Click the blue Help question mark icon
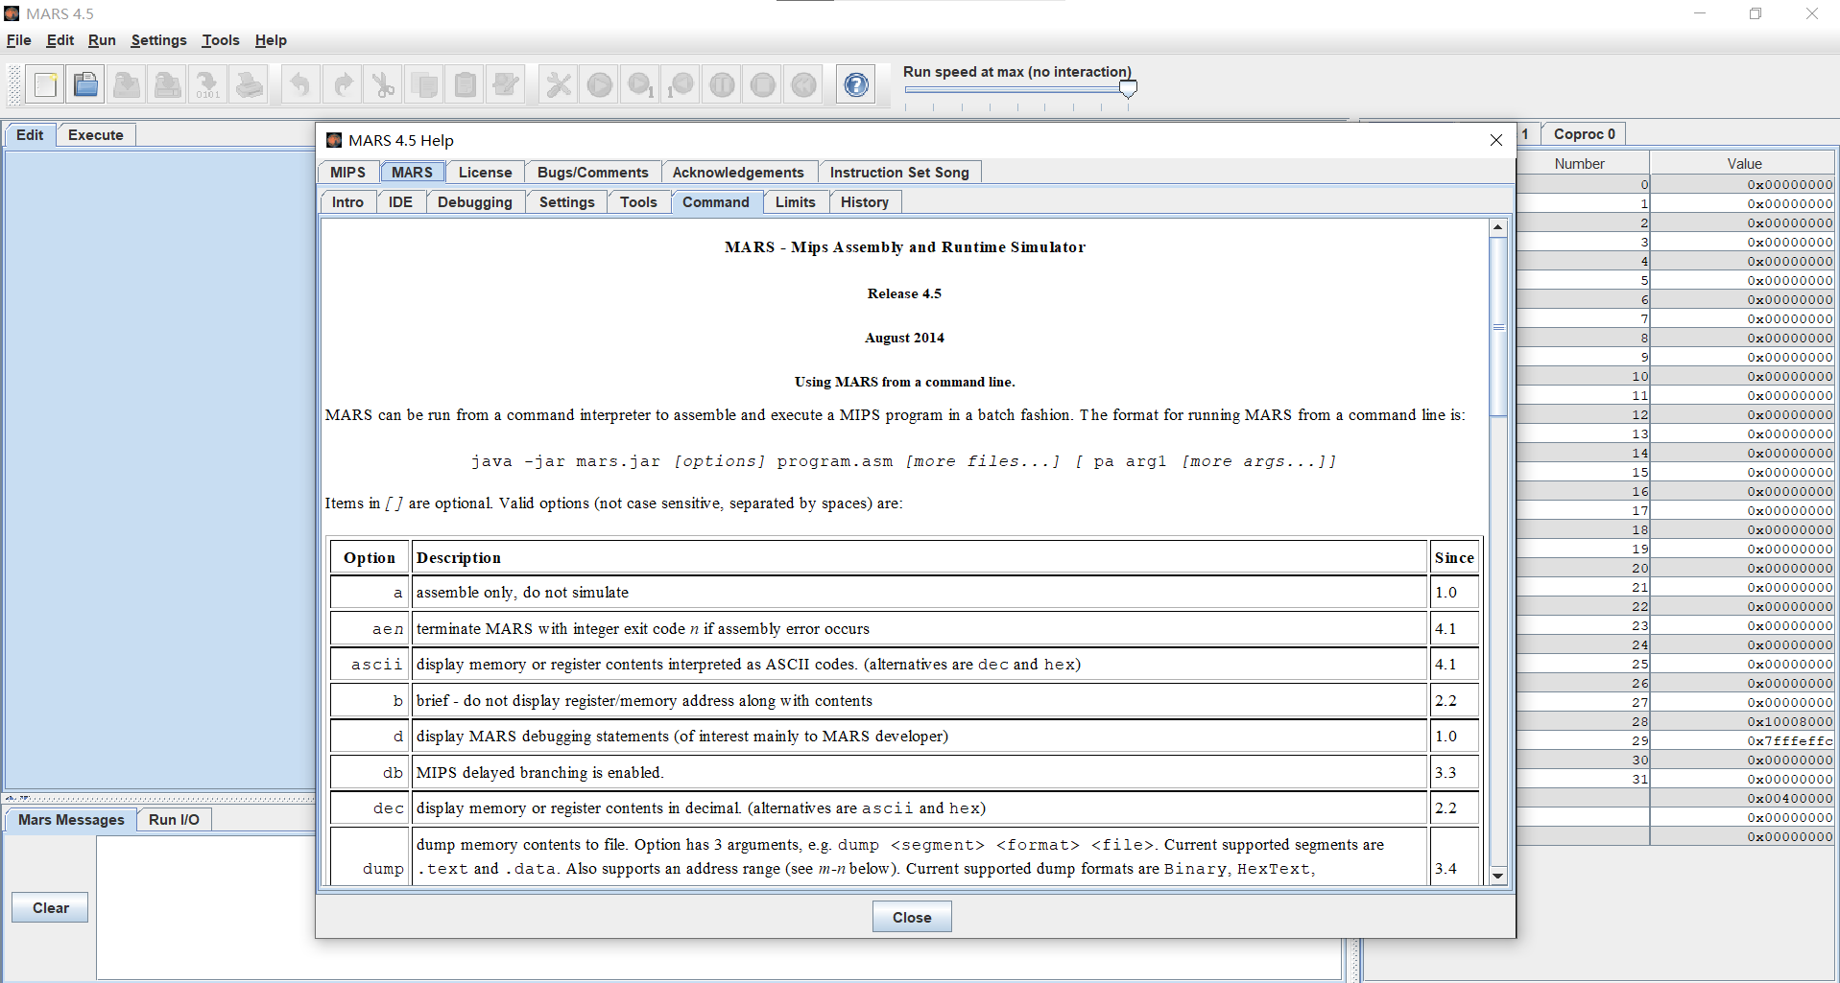The image size is (1840, 983). pyautogui.click(x=856, y=85)
